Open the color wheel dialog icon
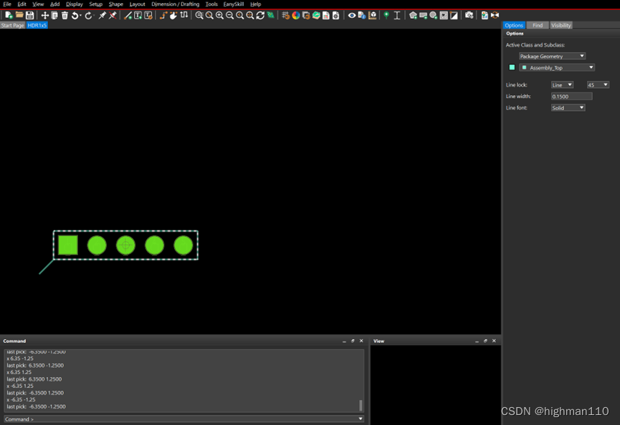This screenshot has height=425, width=620. [x=296, y=15]
